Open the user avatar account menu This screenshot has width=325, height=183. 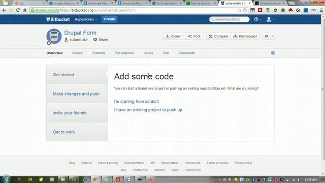pos(271,19)
